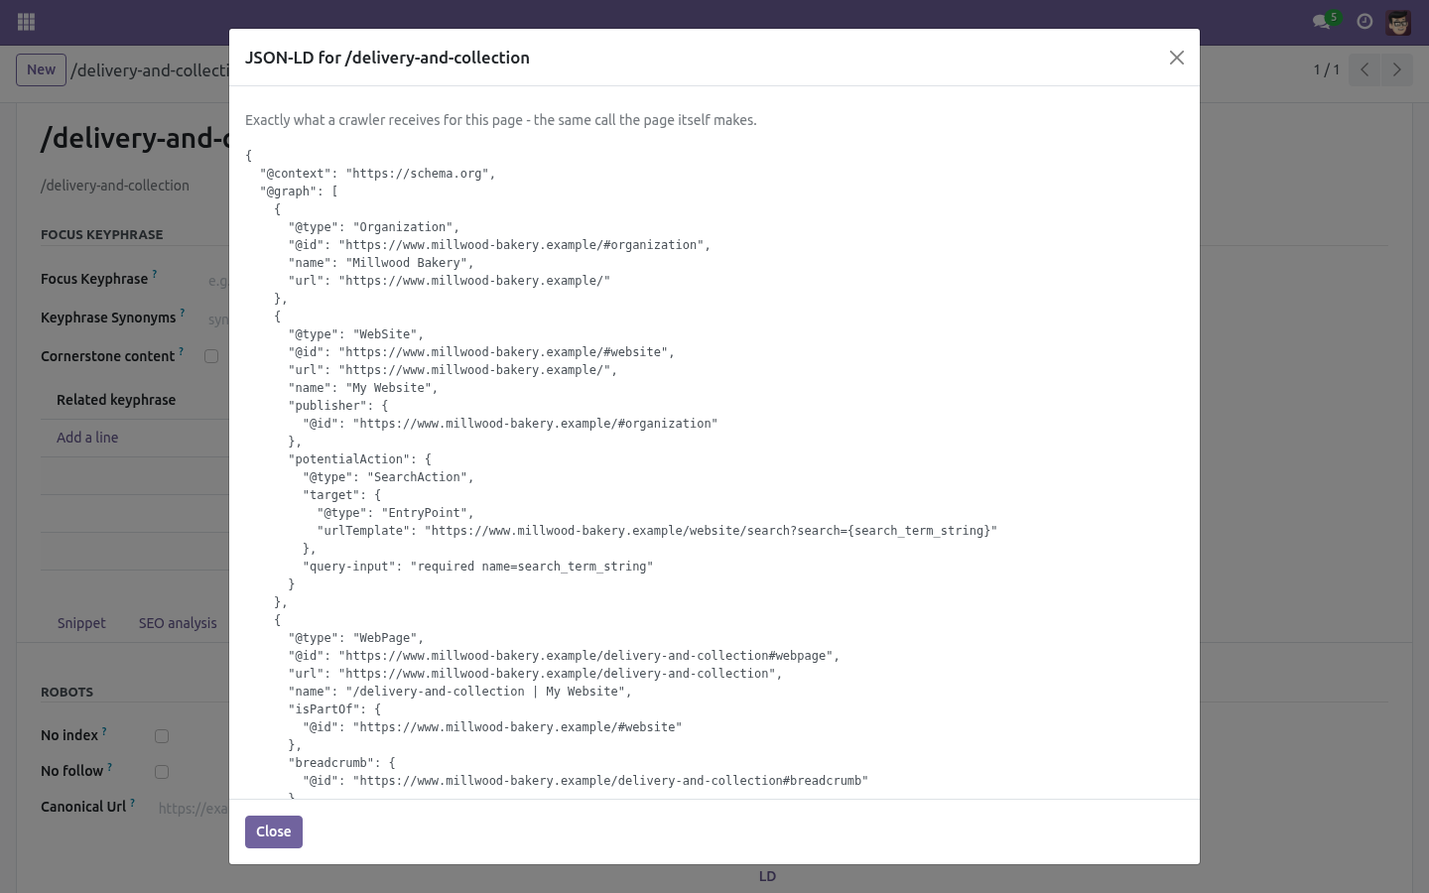This screenshot has width=1429, height=893.
Task: Go to previous record arrow
Action: [1364, 69]
